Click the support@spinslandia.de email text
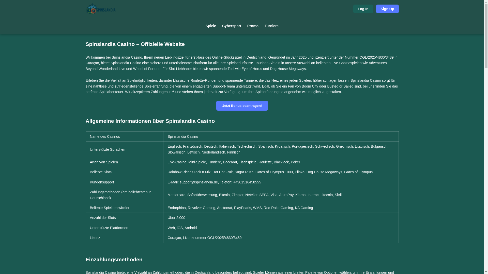The width and height of the screenshot is (488, 274). (x=199, y=182)
